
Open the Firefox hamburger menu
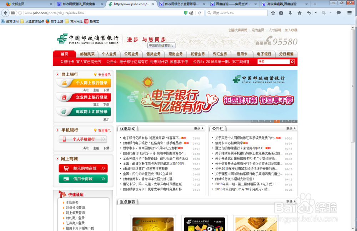tap(350, 13)
